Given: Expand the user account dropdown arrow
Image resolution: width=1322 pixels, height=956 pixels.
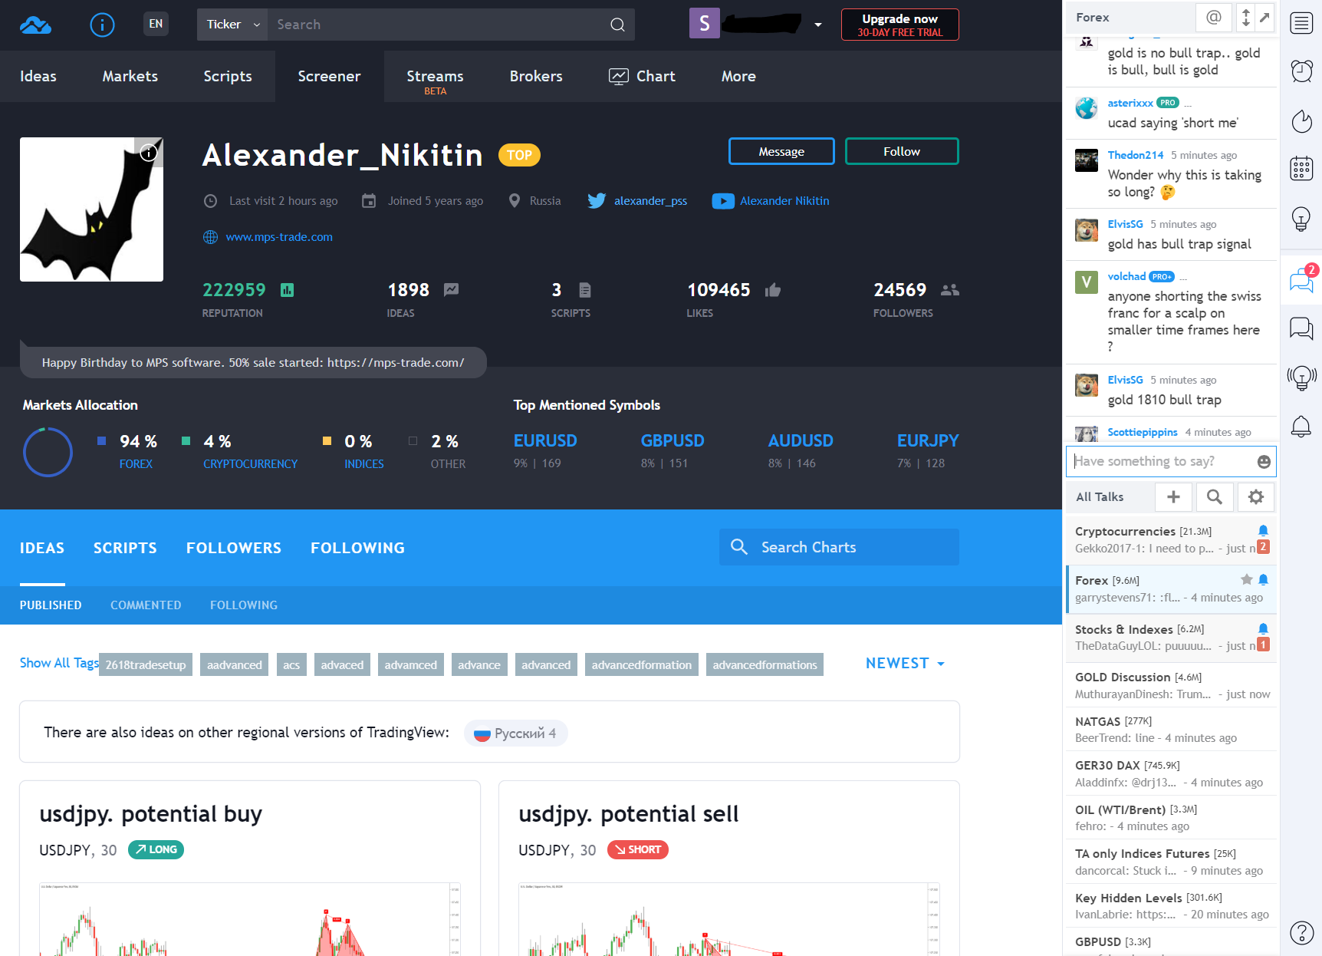Looking at the screenshot, I should tap(818, 25).
